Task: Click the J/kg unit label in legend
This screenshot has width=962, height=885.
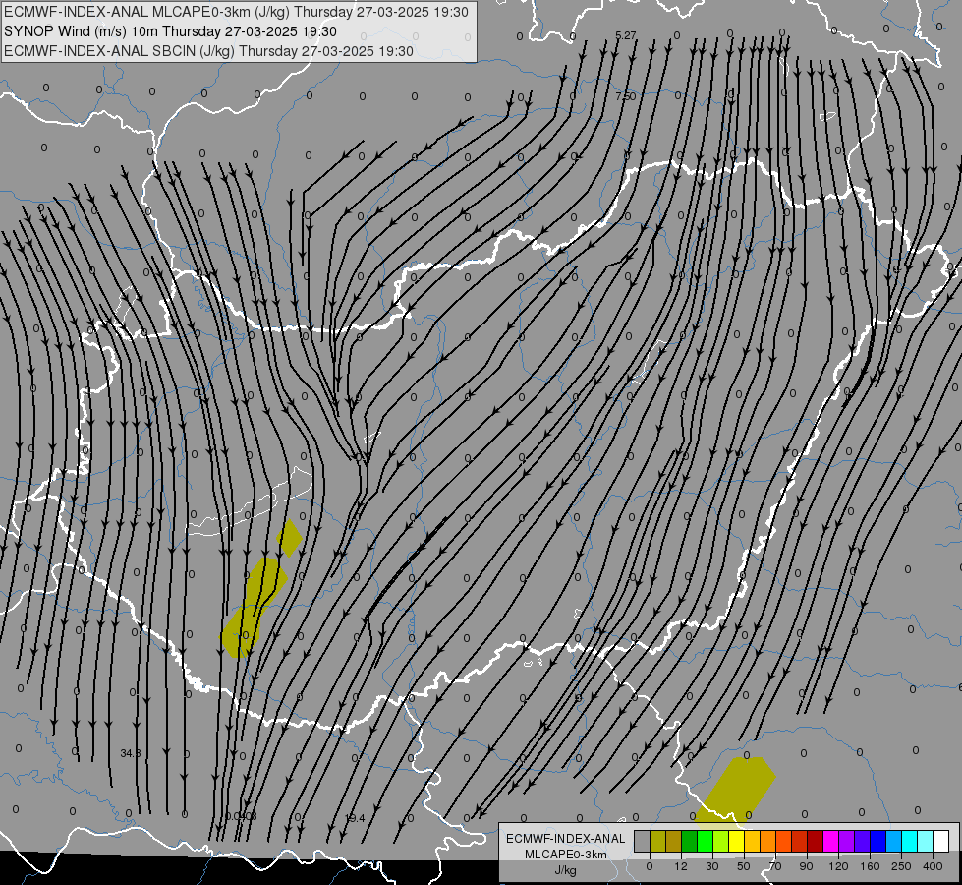Action: [565, 870]
